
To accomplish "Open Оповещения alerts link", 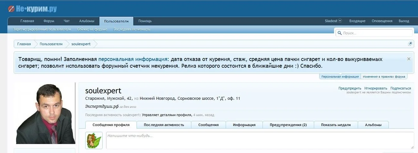I will click(x=382, y=21).
